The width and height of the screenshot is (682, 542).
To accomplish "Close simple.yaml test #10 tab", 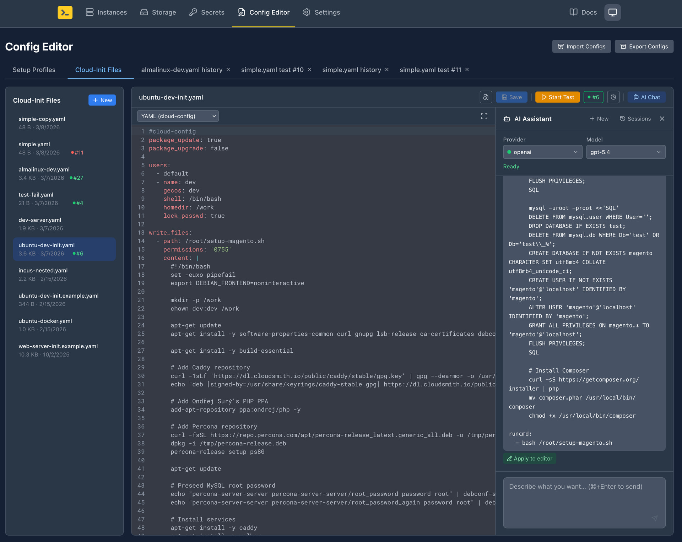I will (x=309, y=70).
